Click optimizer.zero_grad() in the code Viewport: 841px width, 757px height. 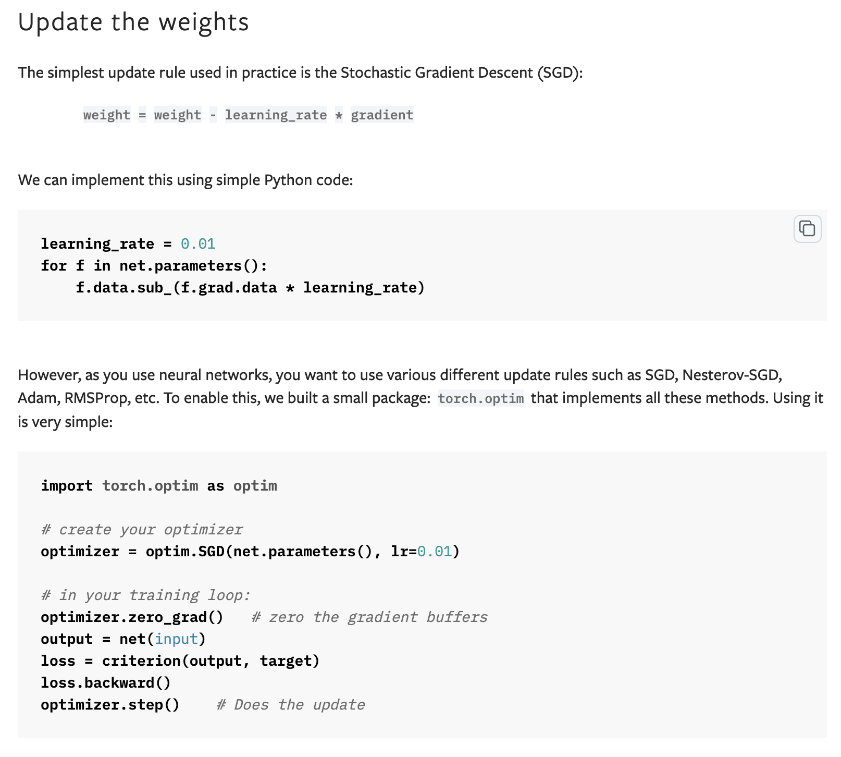click(x=132, y=617)
